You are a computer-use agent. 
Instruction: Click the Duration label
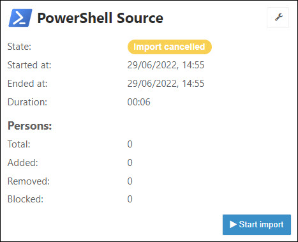[x=27, y=102]
